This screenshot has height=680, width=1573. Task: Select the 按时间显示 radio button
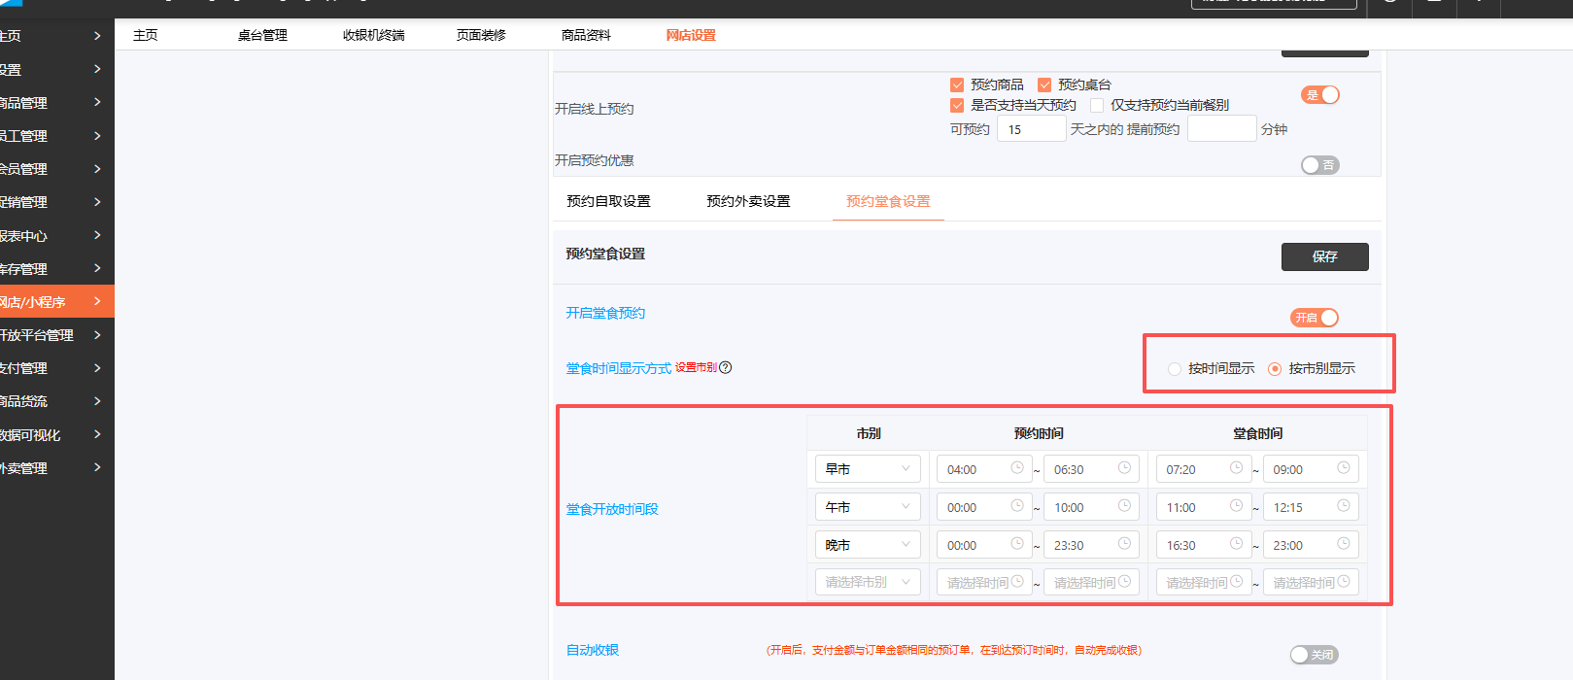[1175, 369]
